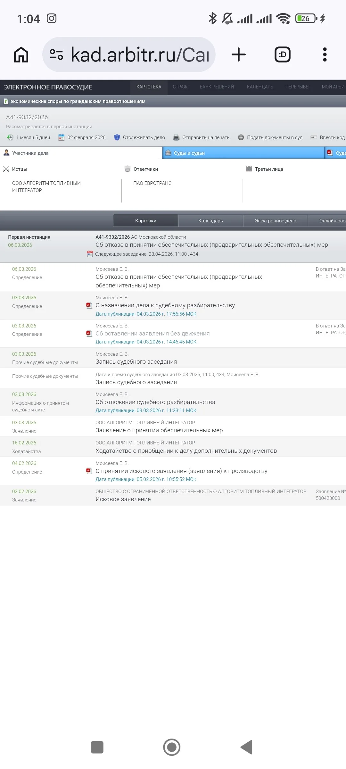Screen dimensions: 346x769
Task: Open a new browser tab with plus icon
Action: pyautogui.click(x=239, y=54)
